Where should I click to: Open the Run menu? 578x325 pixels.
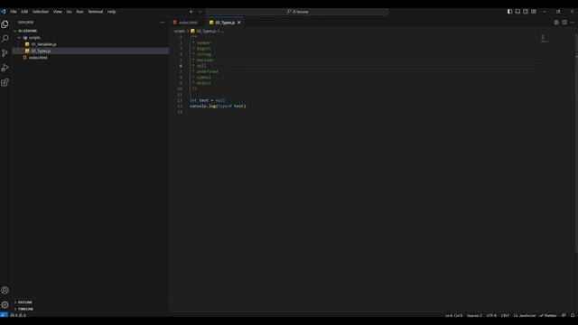79,12
